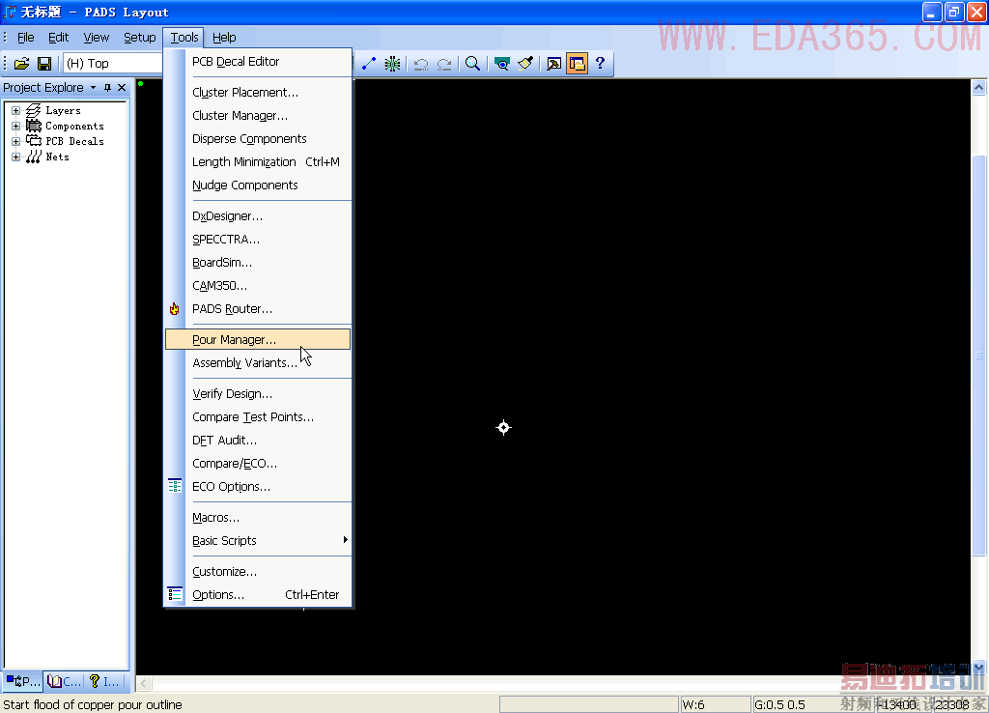989x713 pixels.
Task: Click the PCB Decals icon in tree
Action: [34, 141]
